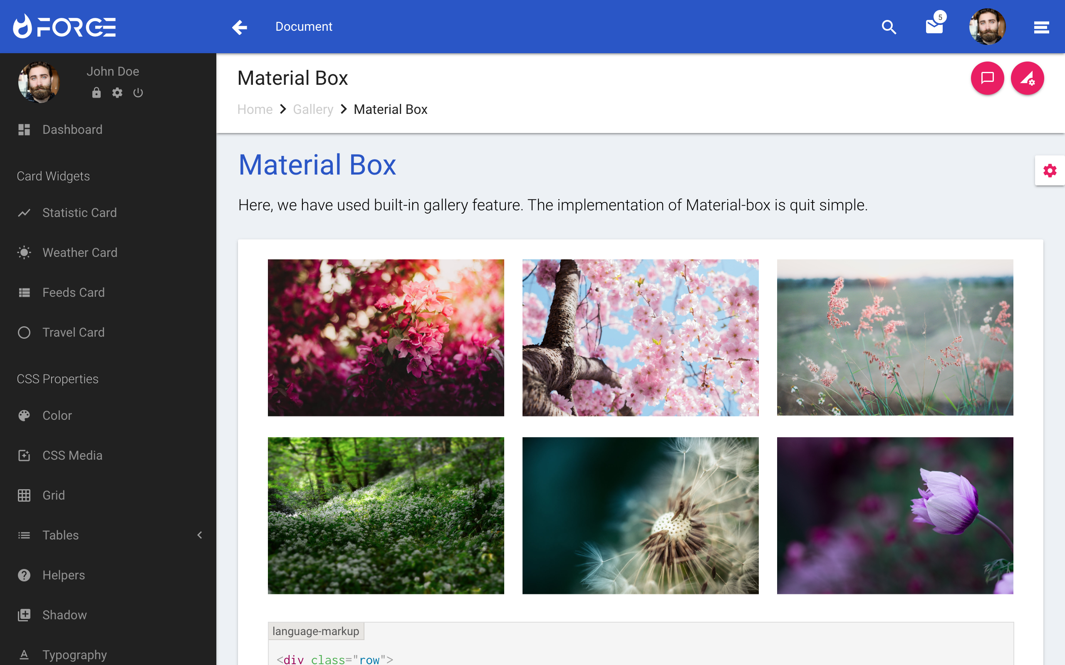1065x665 pixels.
Task: Toggle the hamburger menu at top right
Action: pos(1041,27)
